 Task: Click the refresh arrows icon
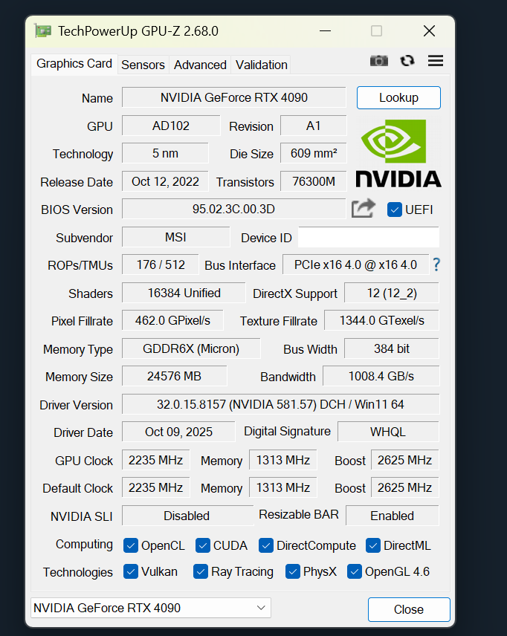(407, 61)
